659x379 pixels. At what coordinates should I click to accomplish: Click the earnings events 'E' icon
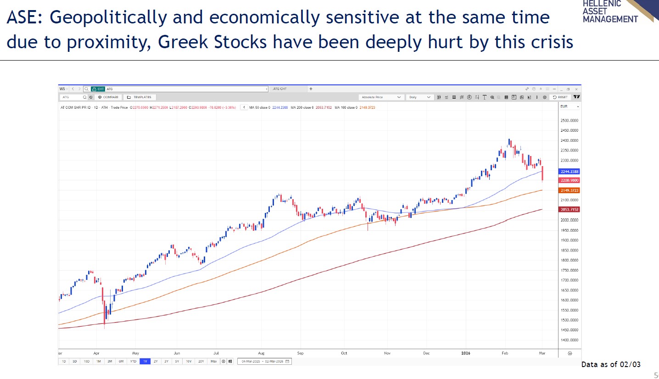click(469, 97)
